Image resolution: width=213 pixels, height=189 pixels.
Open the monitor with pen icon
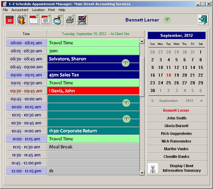(x=82, y=20)
